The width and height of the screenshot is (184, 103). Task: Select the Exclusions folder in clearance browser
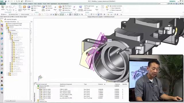tap(41, 100)
